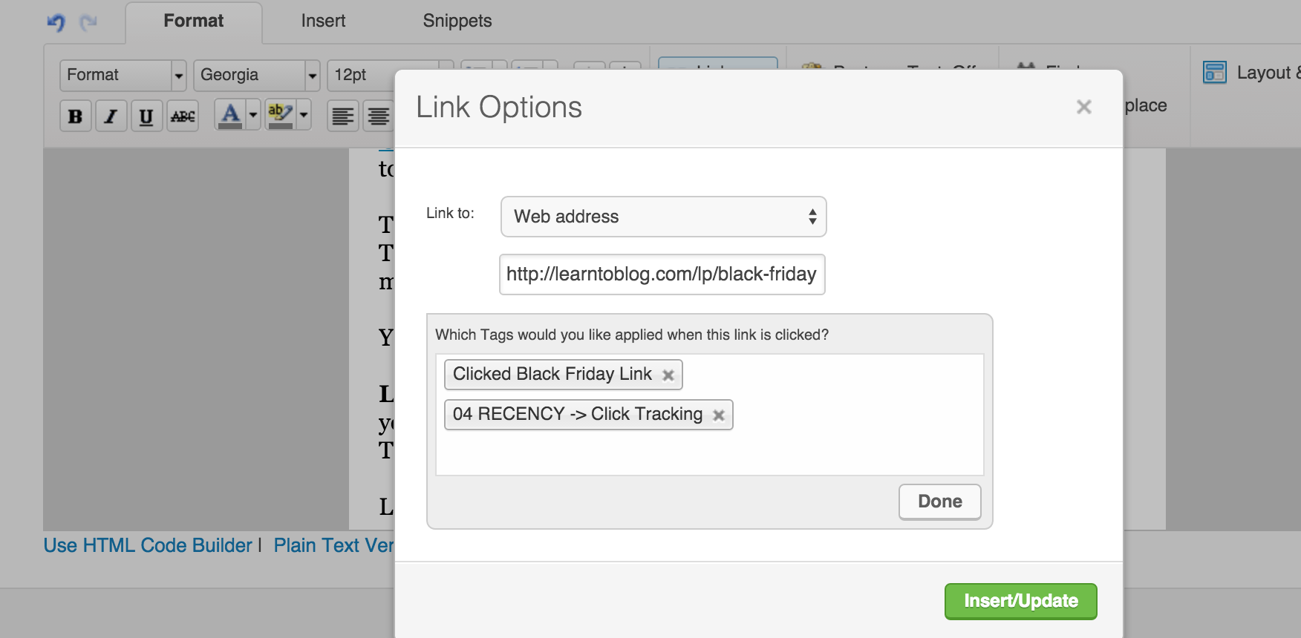Open the Link to Web address dropdown
The image size is (1301, 638).
pos(664,217)
